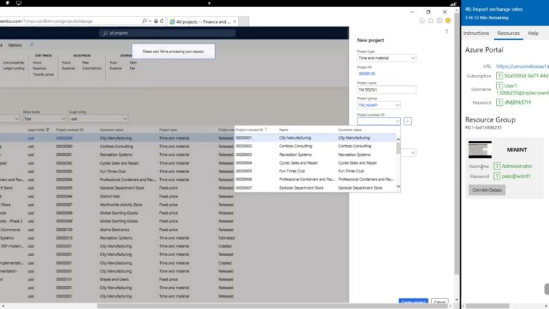Open the partially hidden dropdown below contract lookup
This screenshot has height=309, width=549.
coord(412,153)
